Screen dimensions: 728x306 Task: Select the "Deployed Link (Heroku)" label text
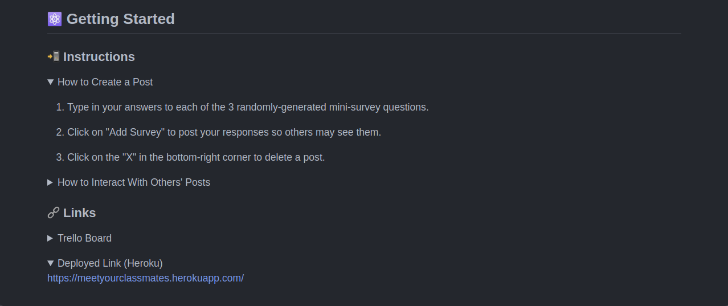pyautogui.click(x=110, y=263)
